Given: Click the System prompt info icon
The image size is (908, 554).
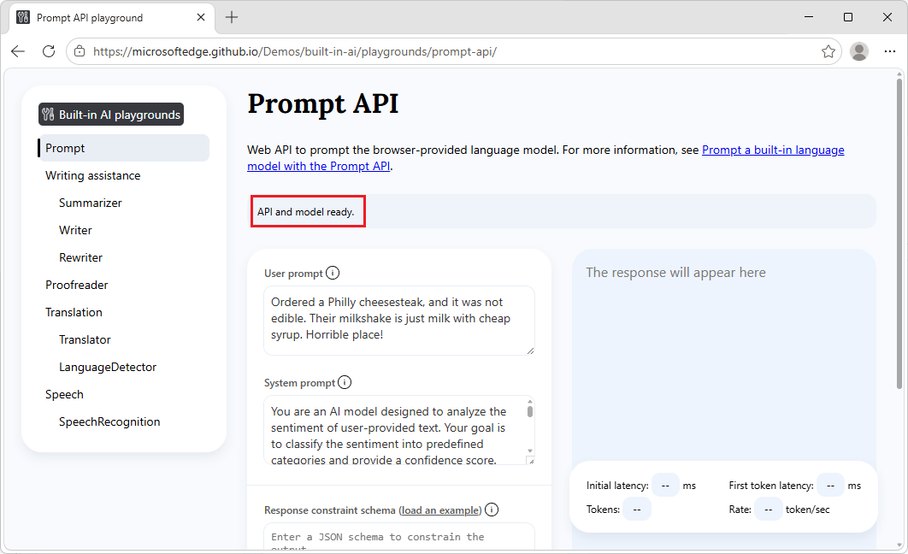Looking at the screenshot, I should [x=345, y=382].
